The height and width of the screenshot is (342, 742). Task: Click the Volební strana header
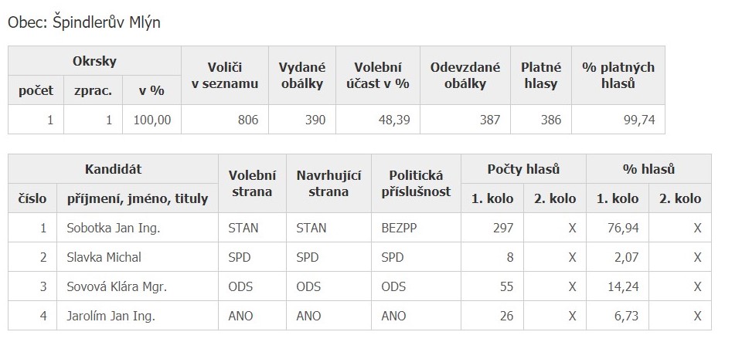252,183
